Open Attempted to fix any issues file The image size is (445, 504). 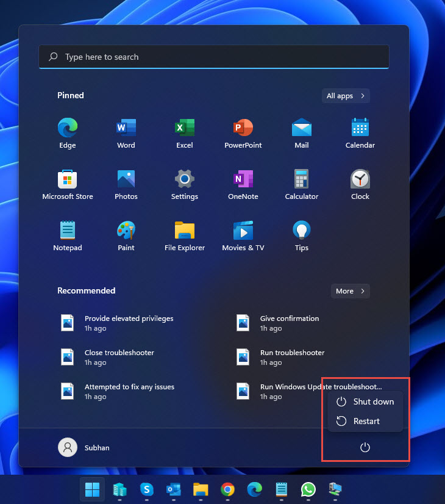point(118,391)
